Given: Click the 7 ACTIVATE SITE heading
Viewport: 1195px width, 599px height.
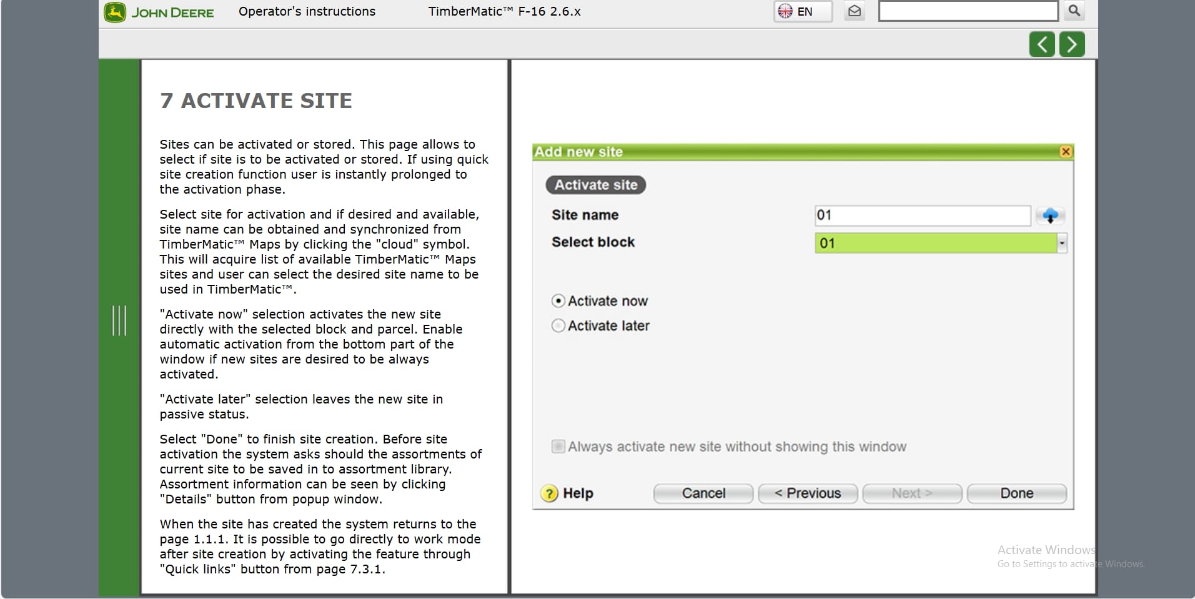Looking at the screenshot, I should pyautogui.click(x=256, y=101).
